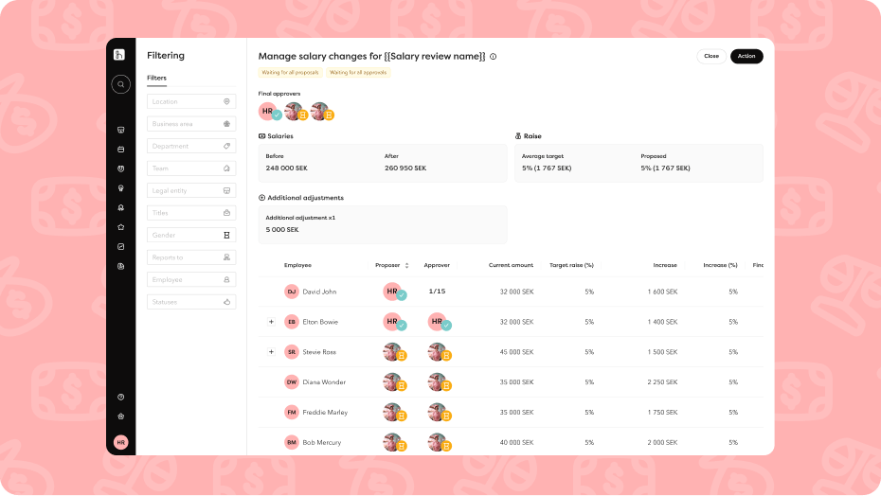Click the Freddie Marley name
Screen dimensions: 881x496
tap(325, 413)
